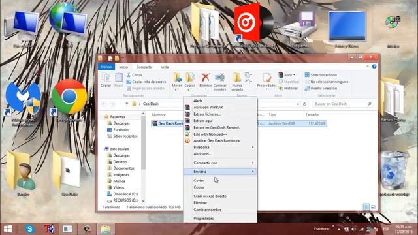418x235 pixels.
Task: Switch to the Inicio tab
Action: [x=123, y=67]
